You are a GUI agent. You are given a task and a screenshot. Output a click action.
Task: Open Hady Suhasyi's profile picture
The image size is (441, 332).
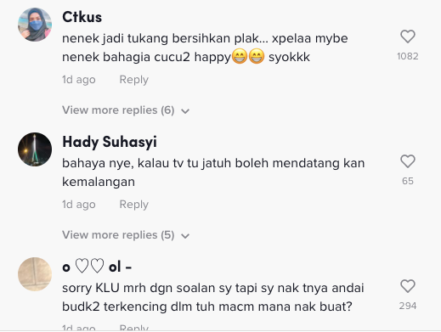pos(35,149)
